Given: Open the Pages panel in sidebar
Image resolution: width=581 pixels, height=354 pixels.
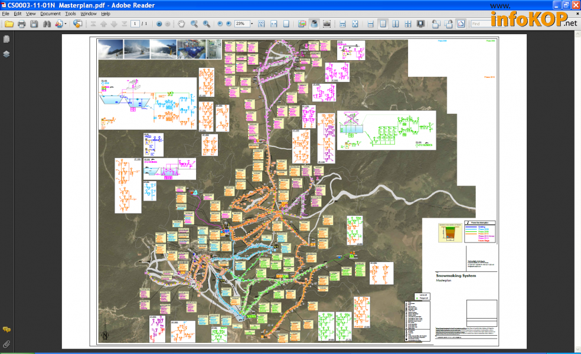Looking at the screenshot, I should tap(6, 39).
